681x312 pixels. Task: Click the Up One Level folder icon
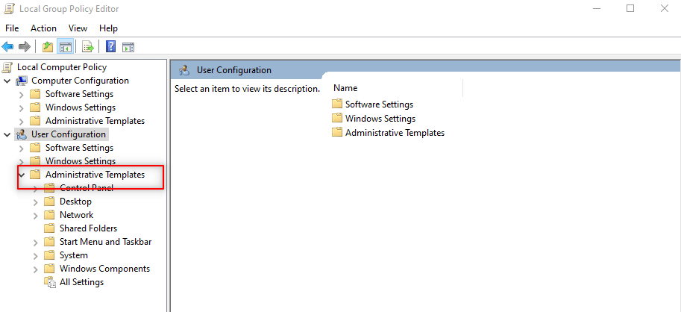pos(47,47)
